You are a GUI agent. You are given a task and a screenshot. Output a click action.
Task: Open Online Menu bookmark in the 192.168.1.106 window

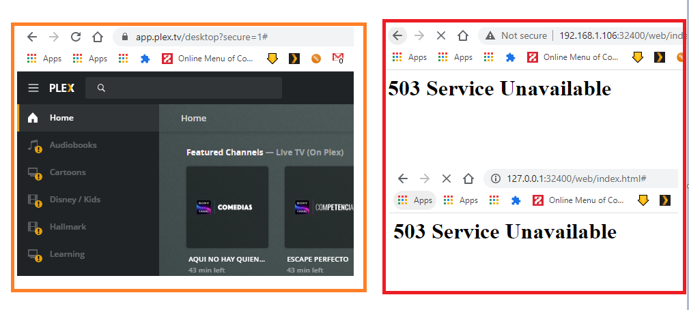click(x=573, y=57)
